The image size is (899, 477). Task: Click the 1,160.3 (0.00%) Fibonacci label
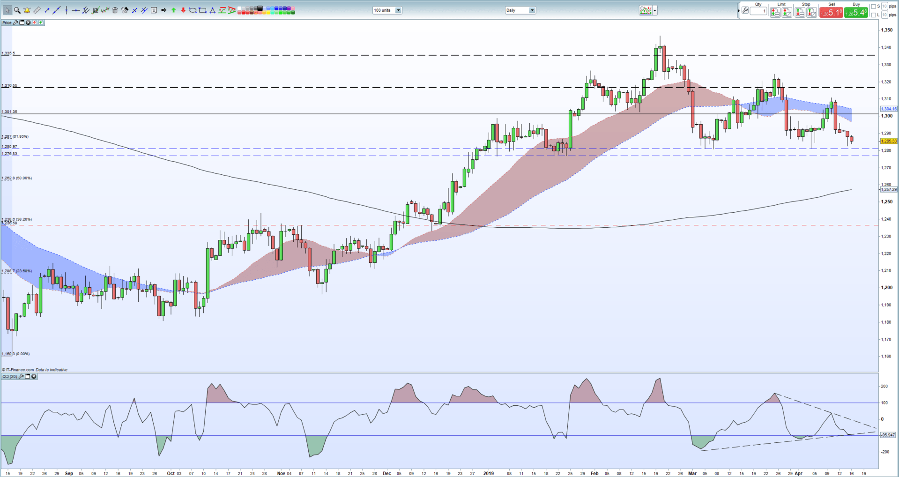[15, 354]
